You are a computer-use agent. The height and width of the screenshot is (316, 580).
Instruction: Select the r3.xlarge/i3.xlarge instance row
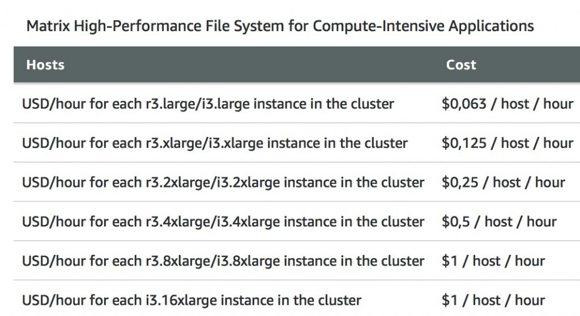297,143
